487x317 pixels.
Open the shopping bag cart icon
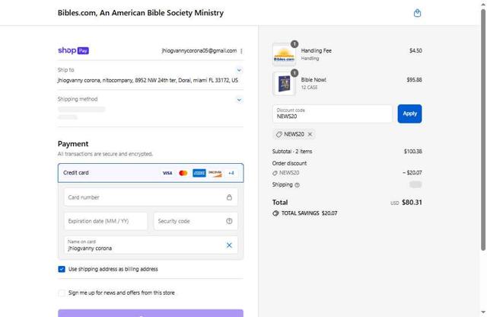pos(417,13)
